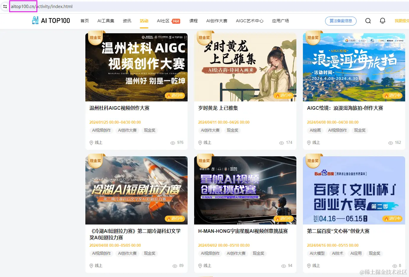Screen dimensions: 409x277
Task: Click the 我要提交 link
Action: coord(402,21)
